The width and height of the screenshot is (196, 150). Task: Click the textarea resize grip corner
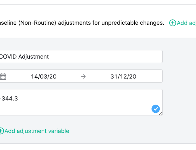(160, 114)
